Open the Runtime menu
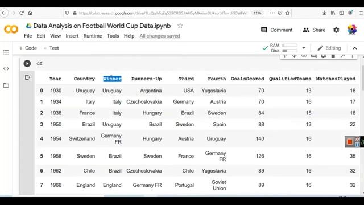The height and width of the screenshot is (205, 364). (x=93, y=36)
